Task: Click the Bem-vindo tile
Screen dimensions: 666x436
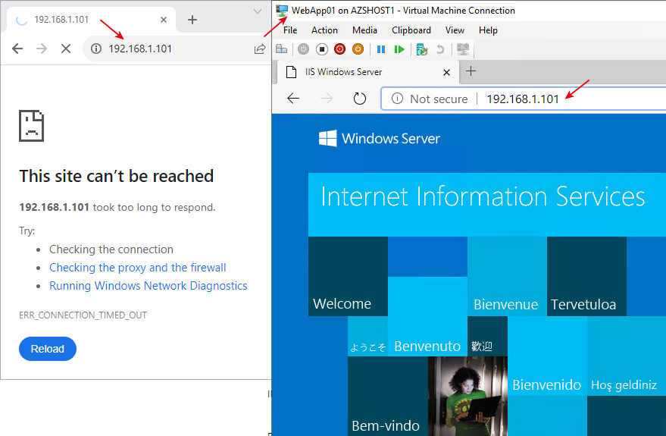Action: pyautogui.click(x=388, y=396)
